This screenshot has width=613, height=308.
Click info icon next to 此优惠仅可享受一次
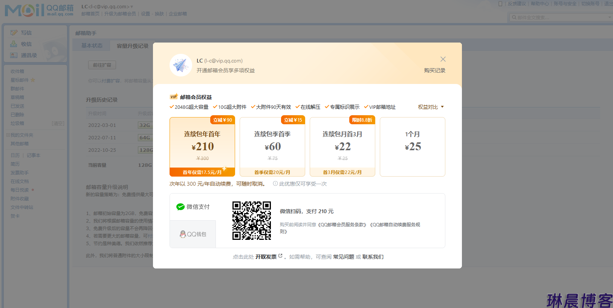[x=275, y=183]
